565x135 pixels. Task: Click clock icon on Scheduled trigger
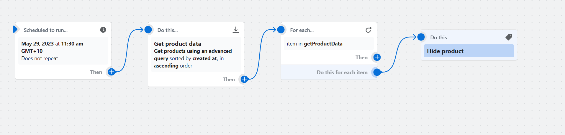pyautogui.click(x=103, y=30)
